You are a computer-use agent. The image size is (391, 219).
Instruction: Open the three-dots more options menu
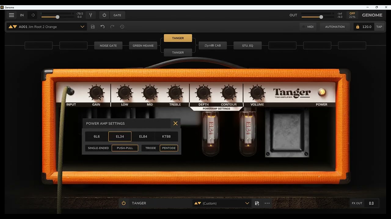267,203
